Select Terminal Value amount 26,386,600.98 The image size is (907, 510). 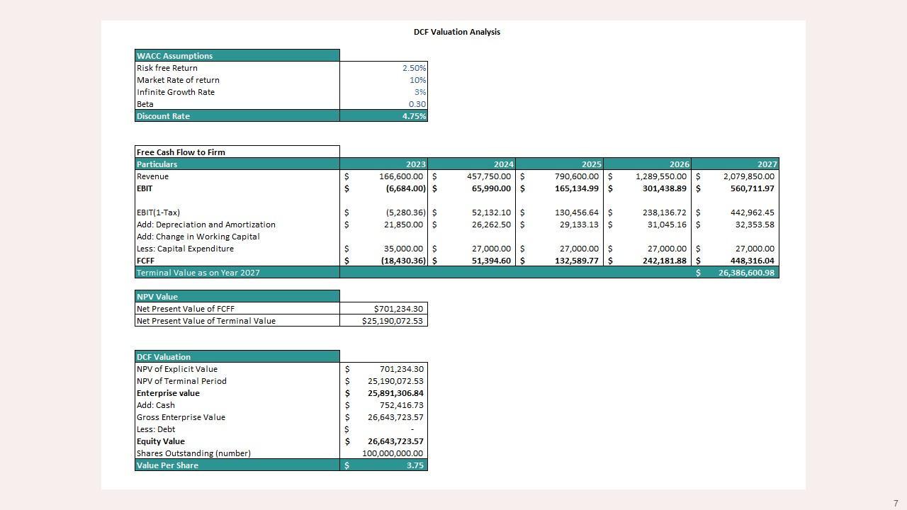coord(745,273)
